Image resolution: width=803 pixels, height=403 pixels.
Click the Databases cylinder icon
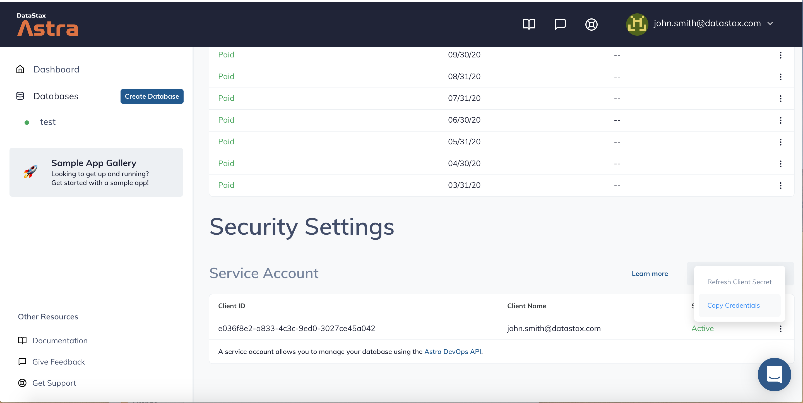click(20, 96)
